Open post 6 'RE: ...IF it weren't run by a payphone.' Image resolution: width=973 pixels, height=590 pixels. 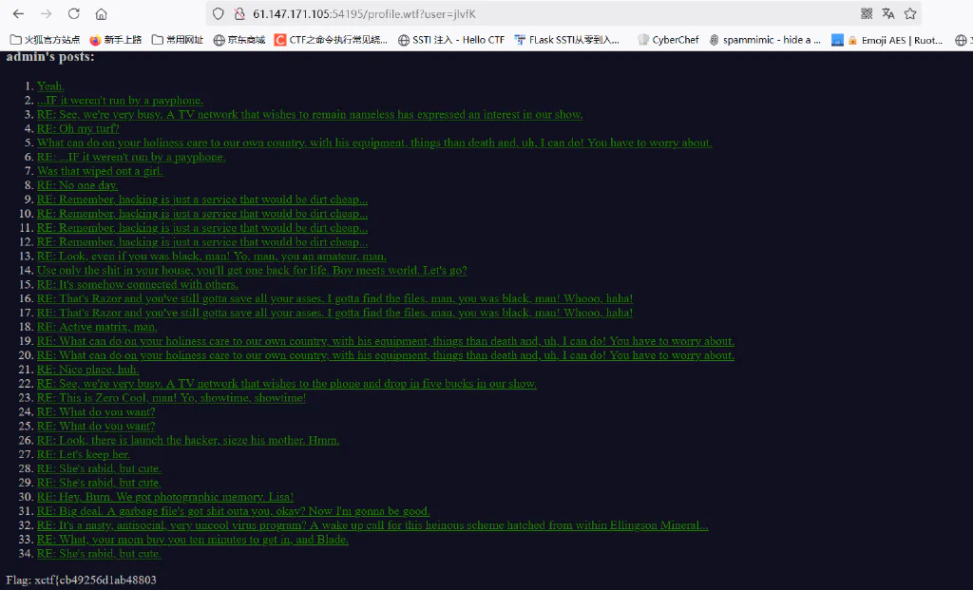coord(131,157)
